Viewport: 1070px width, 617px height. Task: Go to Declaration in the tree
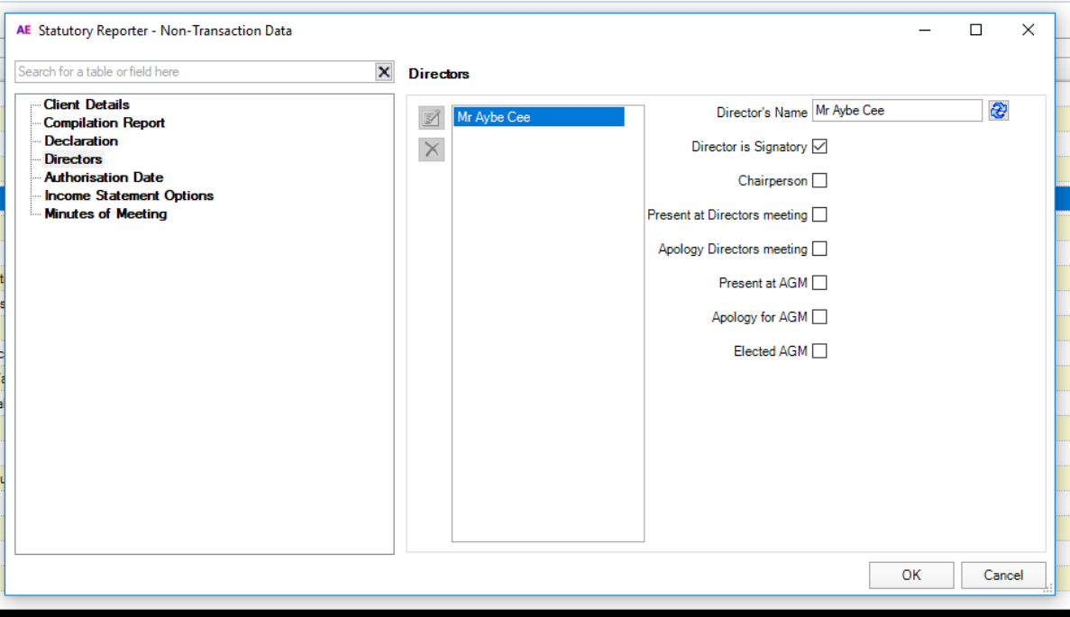click(x=81, y=141)
